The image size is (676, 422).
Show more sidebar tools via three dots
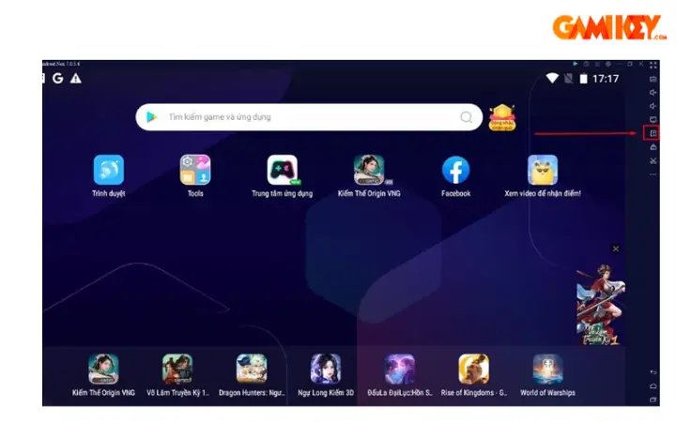[x=653, y=174]
